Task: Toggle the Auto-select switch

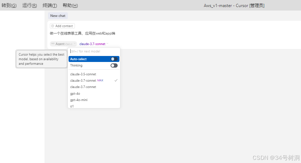Action: click(114, 59)
